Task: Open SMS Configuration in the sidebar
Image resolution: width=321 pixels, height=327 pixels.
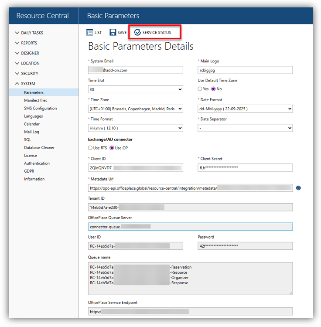Action: coord(41,108)
